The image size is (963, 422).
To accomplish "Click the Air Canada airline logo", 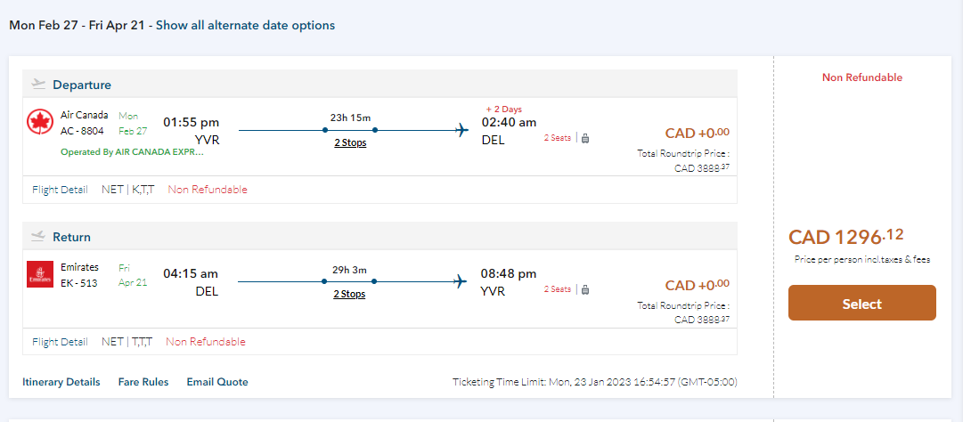I will pos(40,122).
